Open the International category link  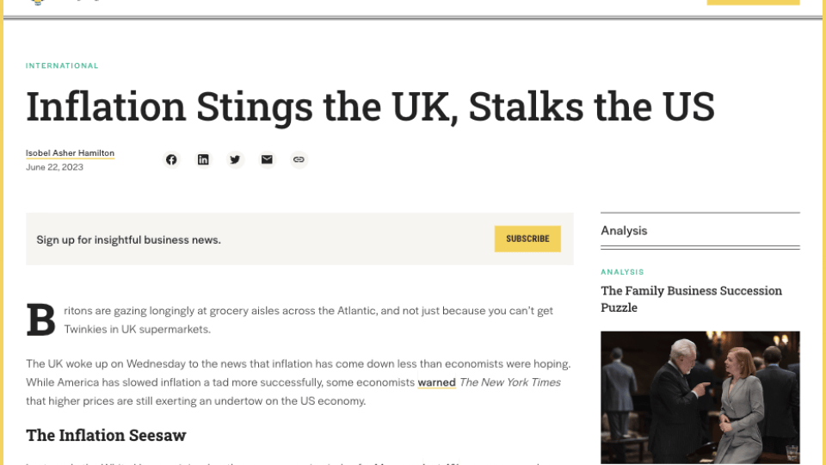(x=62, y=66)
